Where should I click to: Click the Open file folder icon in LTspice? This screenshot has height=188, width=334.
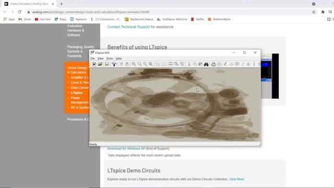pyautogui.click(x=100, y=64)
